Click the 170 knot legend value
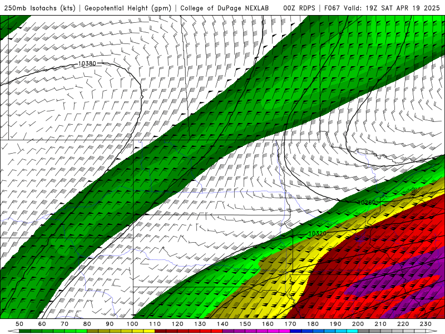Viewport: 445px width, 334px height. coord(290,324)
